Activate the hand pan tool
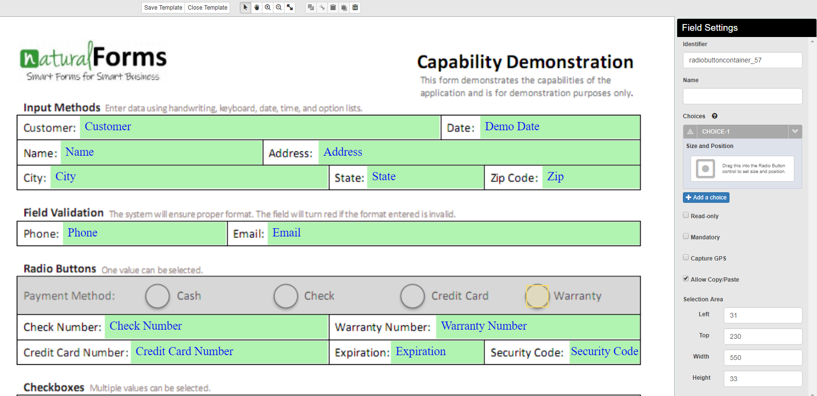The width and height of the screenshot is (817, 396). [257, 8]
